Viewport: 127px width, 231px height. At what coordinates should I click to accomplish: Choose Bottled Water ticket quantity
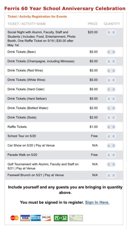point(111,108)
